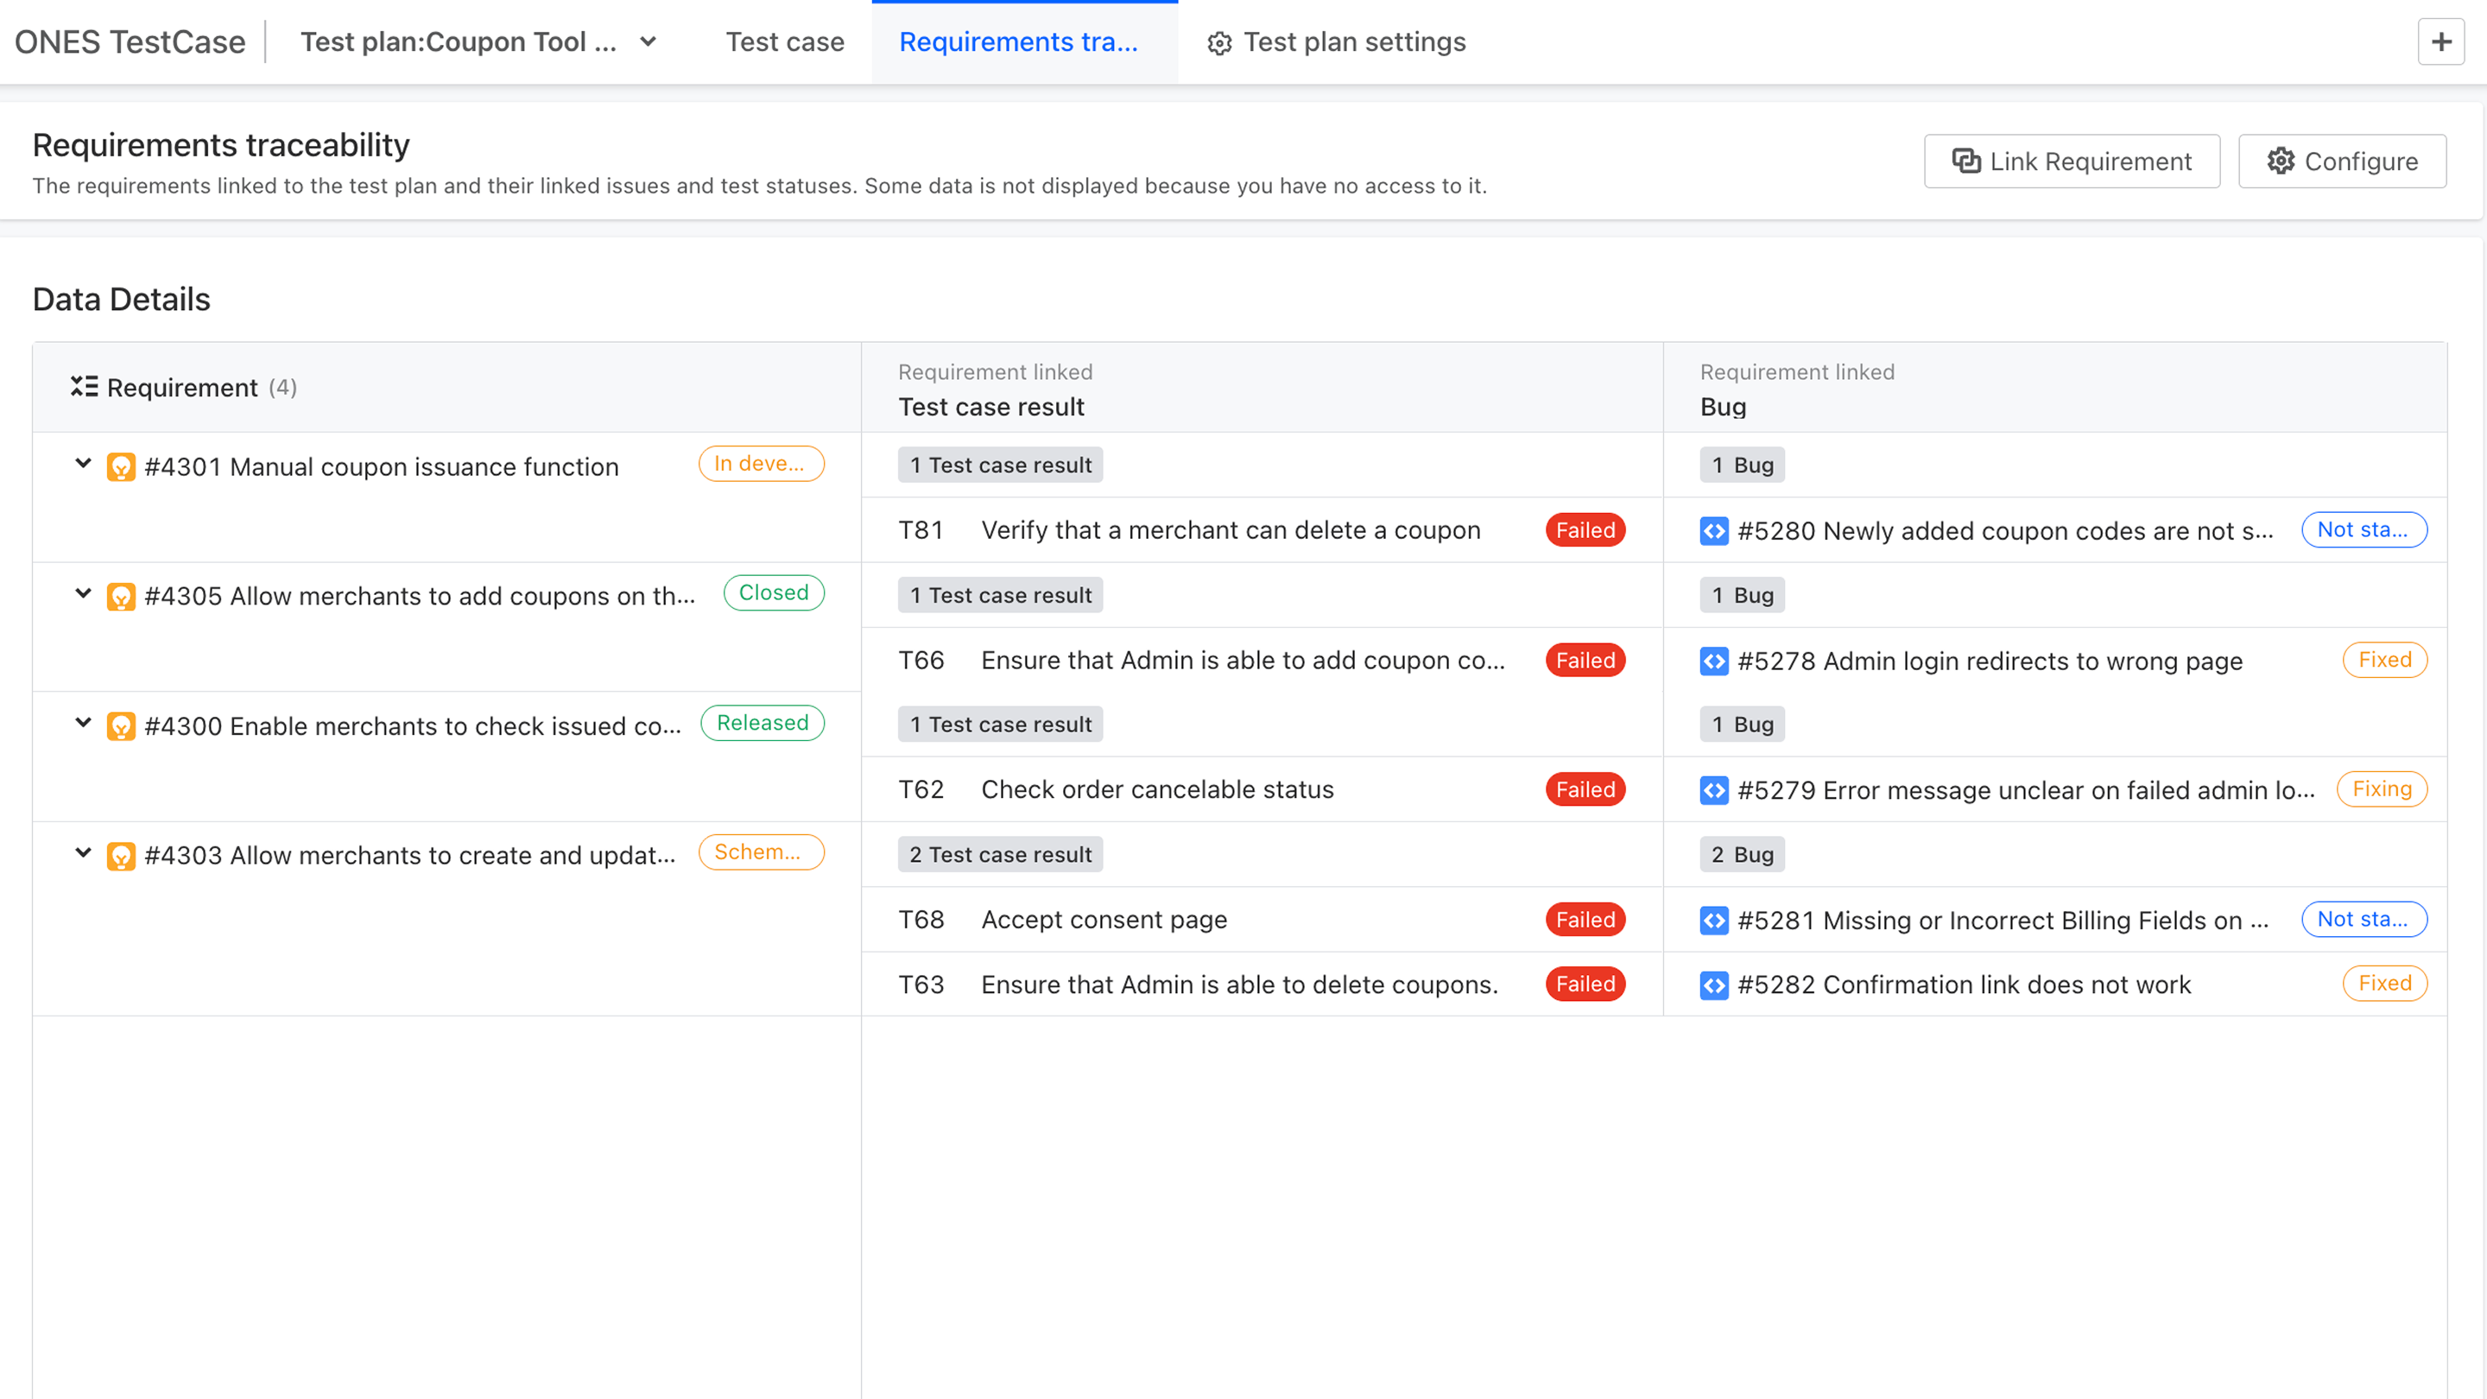Click the bug icon next to #5279

click(x=1713, y=788)
